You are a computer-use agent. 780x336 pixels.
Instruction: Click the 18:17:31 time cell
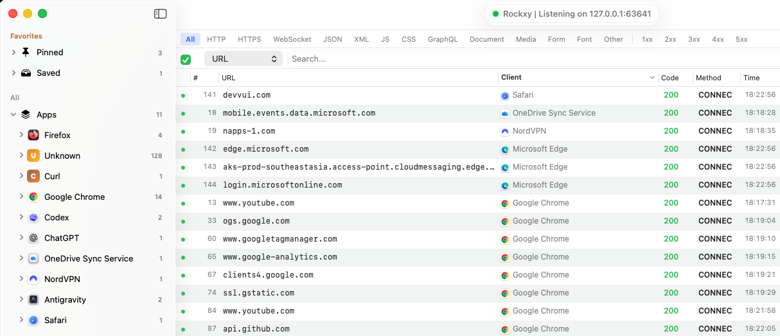[x=760, y=203]
